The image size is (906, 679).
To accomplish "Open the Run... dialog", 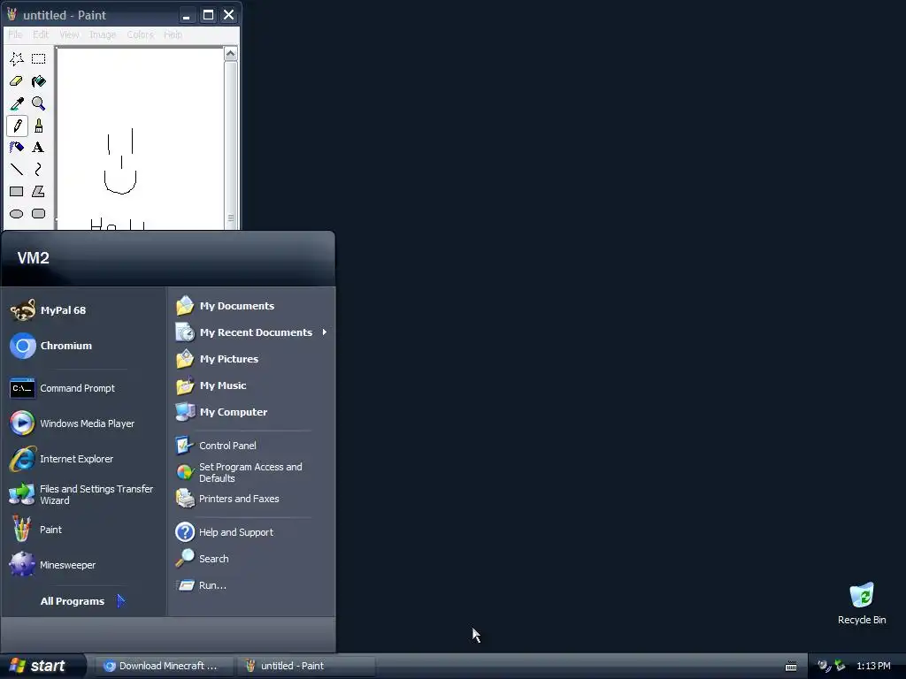I will click(x=252, y=585).
